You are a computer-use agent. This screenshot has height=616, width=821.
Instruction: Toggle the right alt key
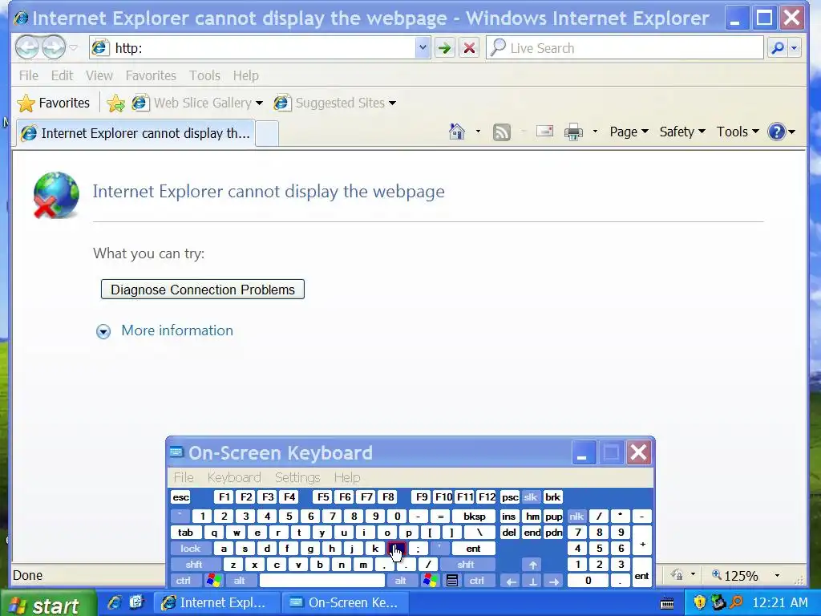[401, 581]
